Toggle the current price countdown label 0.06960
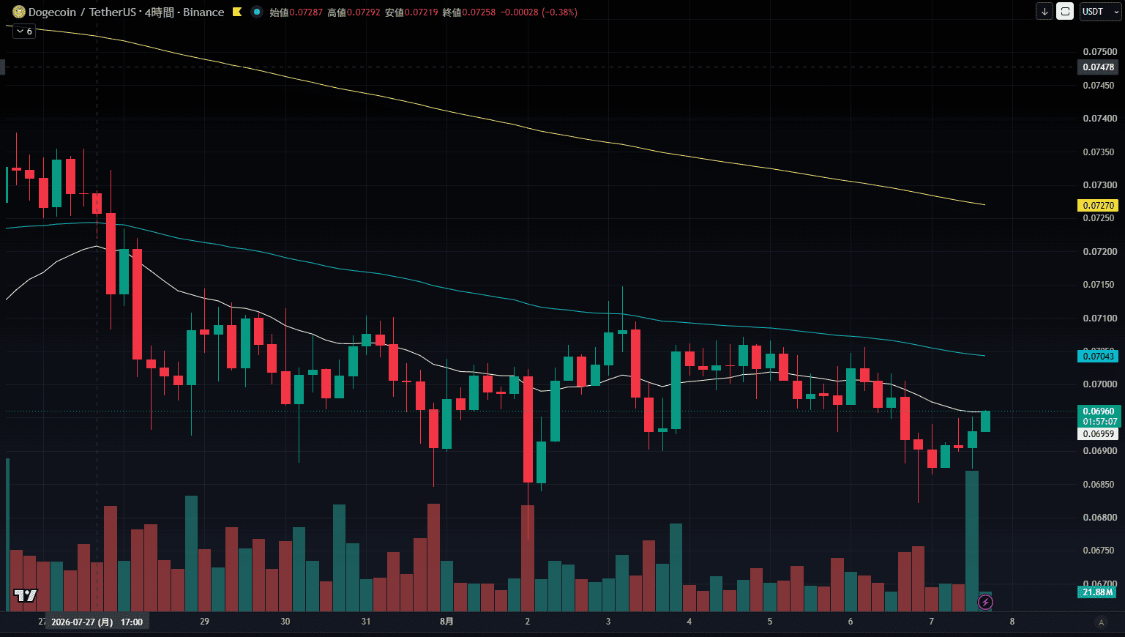The width and height of the screenshot is (1125, 637). [1099, 416]
